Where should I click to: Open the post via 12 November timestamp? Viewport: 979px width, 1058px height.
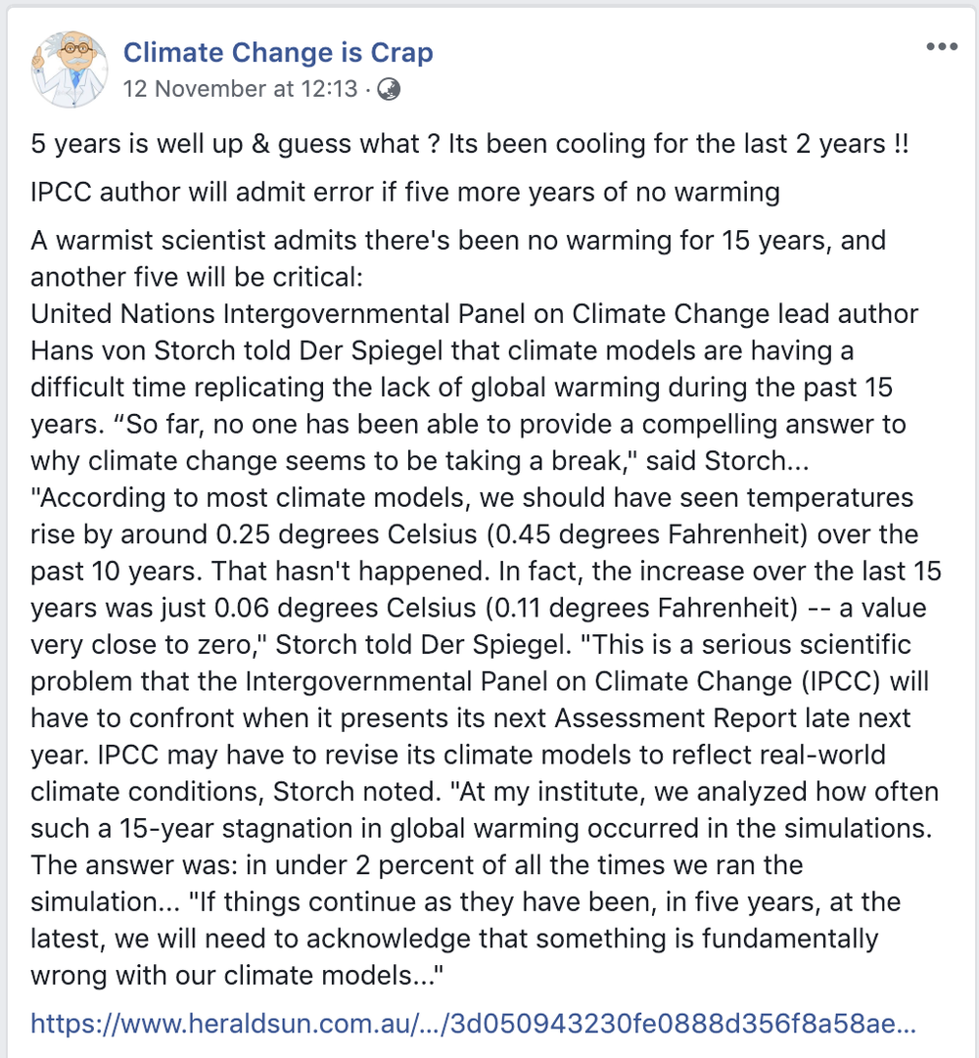point(240,89)
